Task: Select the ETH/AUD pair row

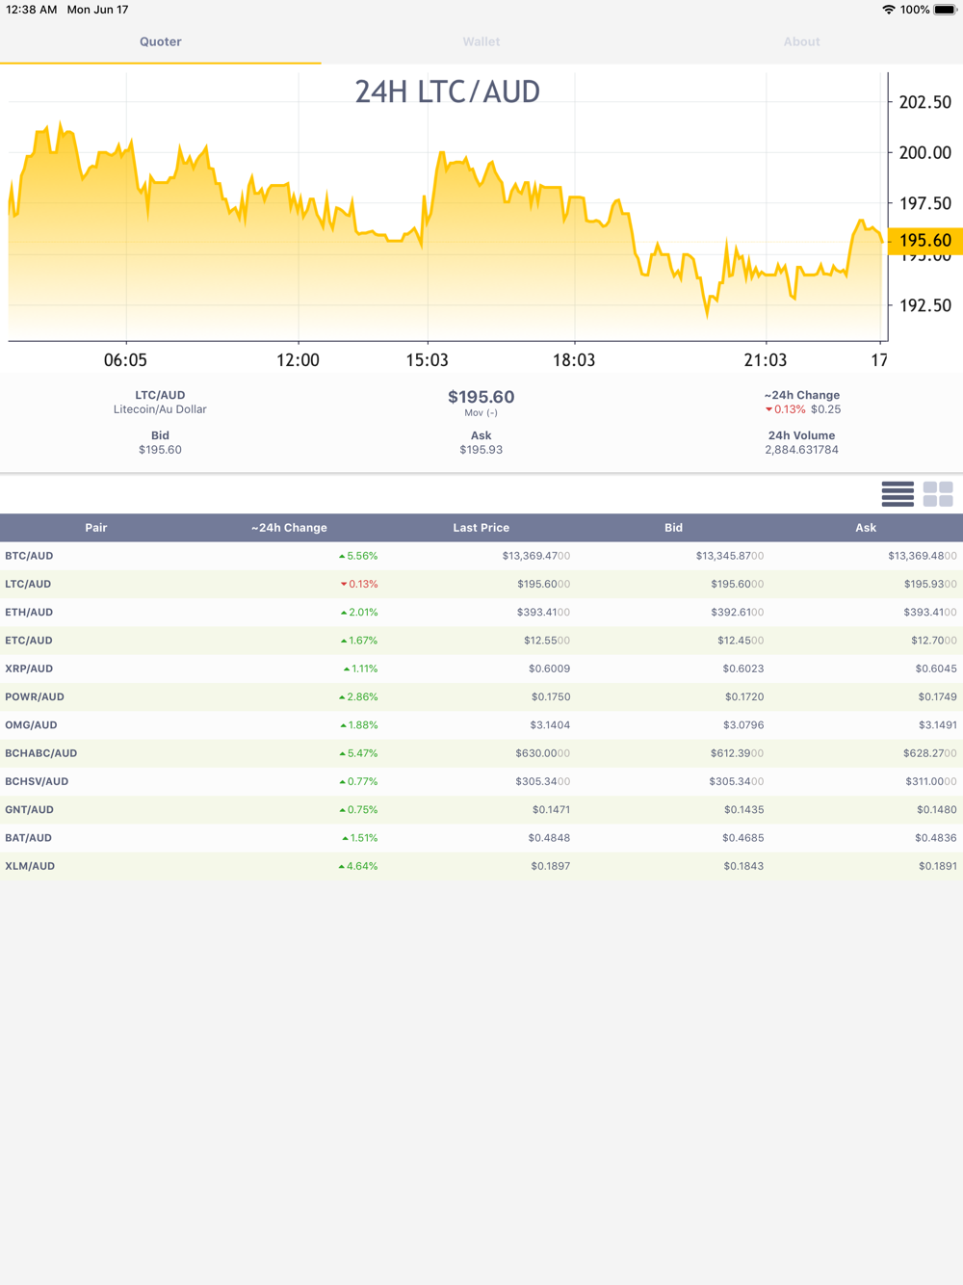Action: pos(29,612)
